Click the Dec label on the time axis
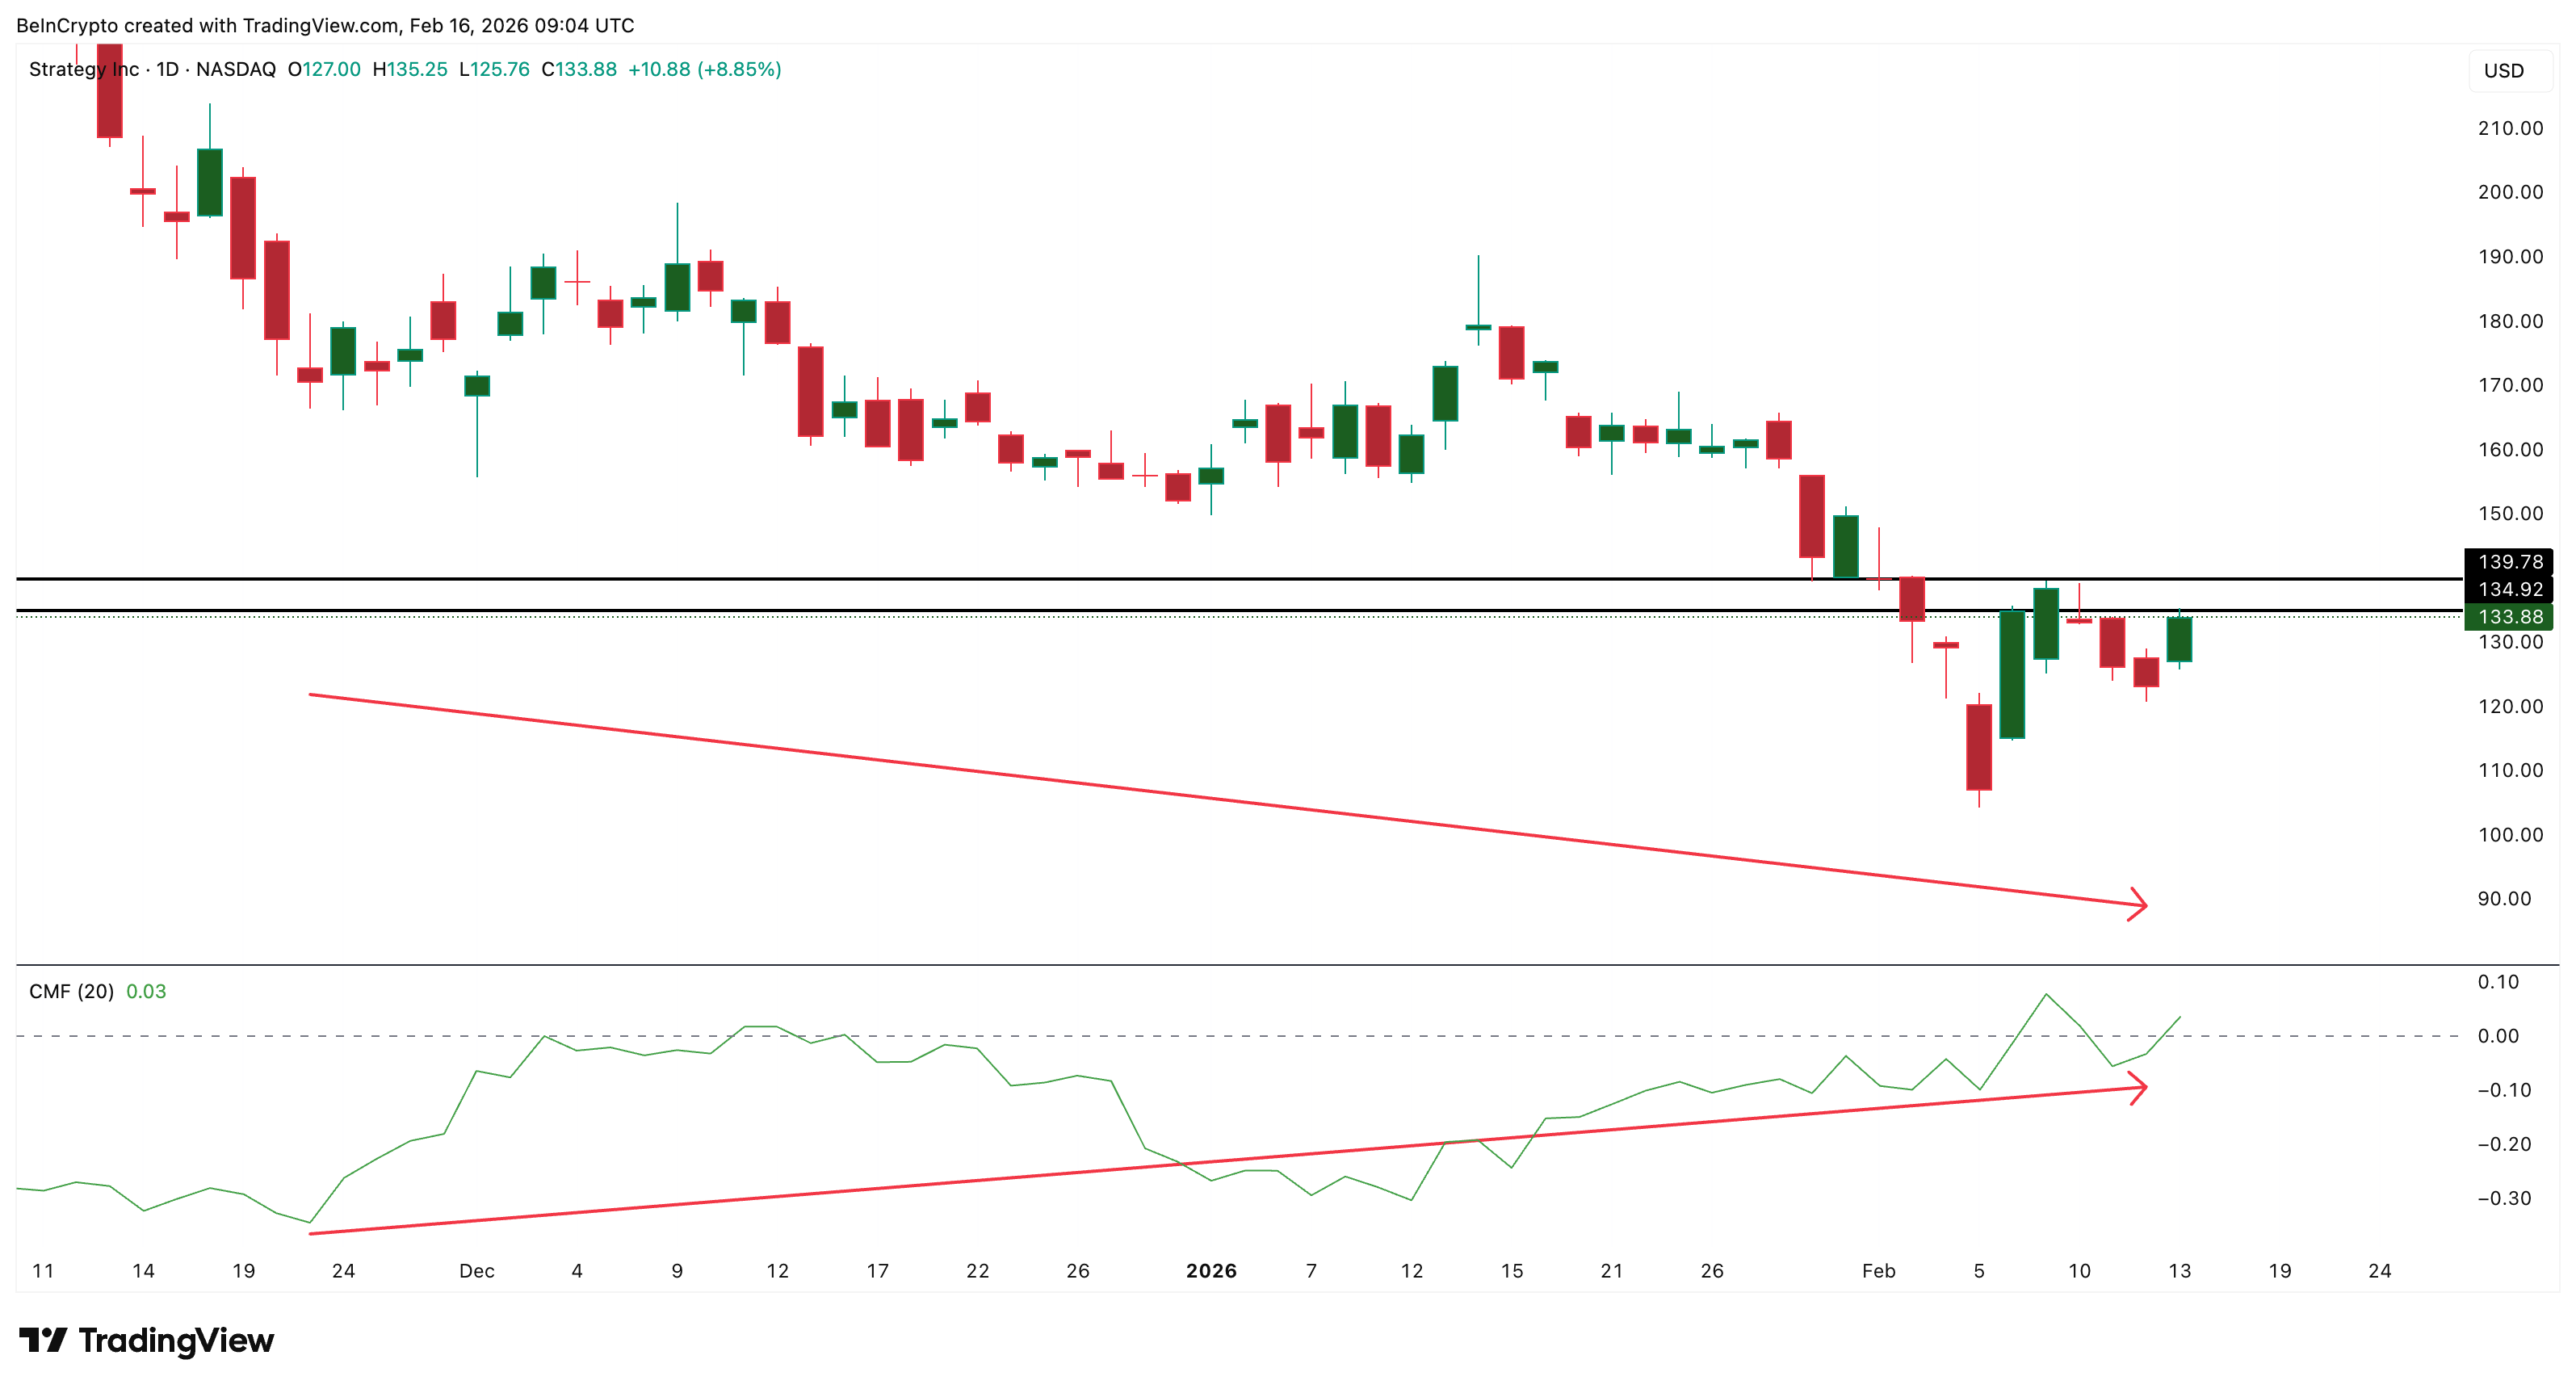Image resolution: width=2576 pixels, height=1389 pixels. click(476, 1271)
